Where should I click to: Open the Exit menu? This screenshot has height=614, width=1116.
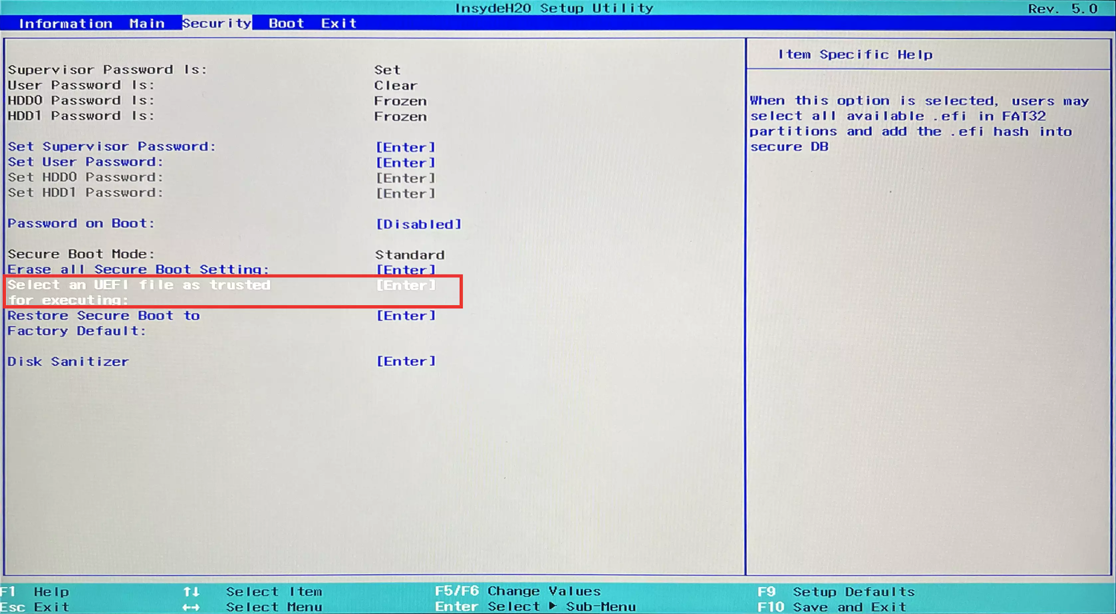point(339,23)
